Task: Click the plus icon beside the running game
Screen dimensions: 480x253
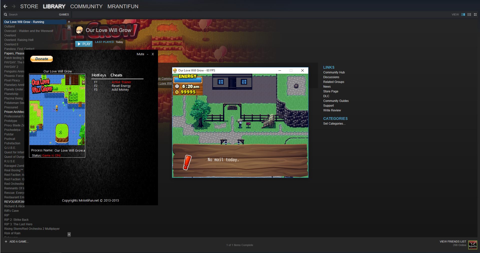Action: tap(69, 22)
